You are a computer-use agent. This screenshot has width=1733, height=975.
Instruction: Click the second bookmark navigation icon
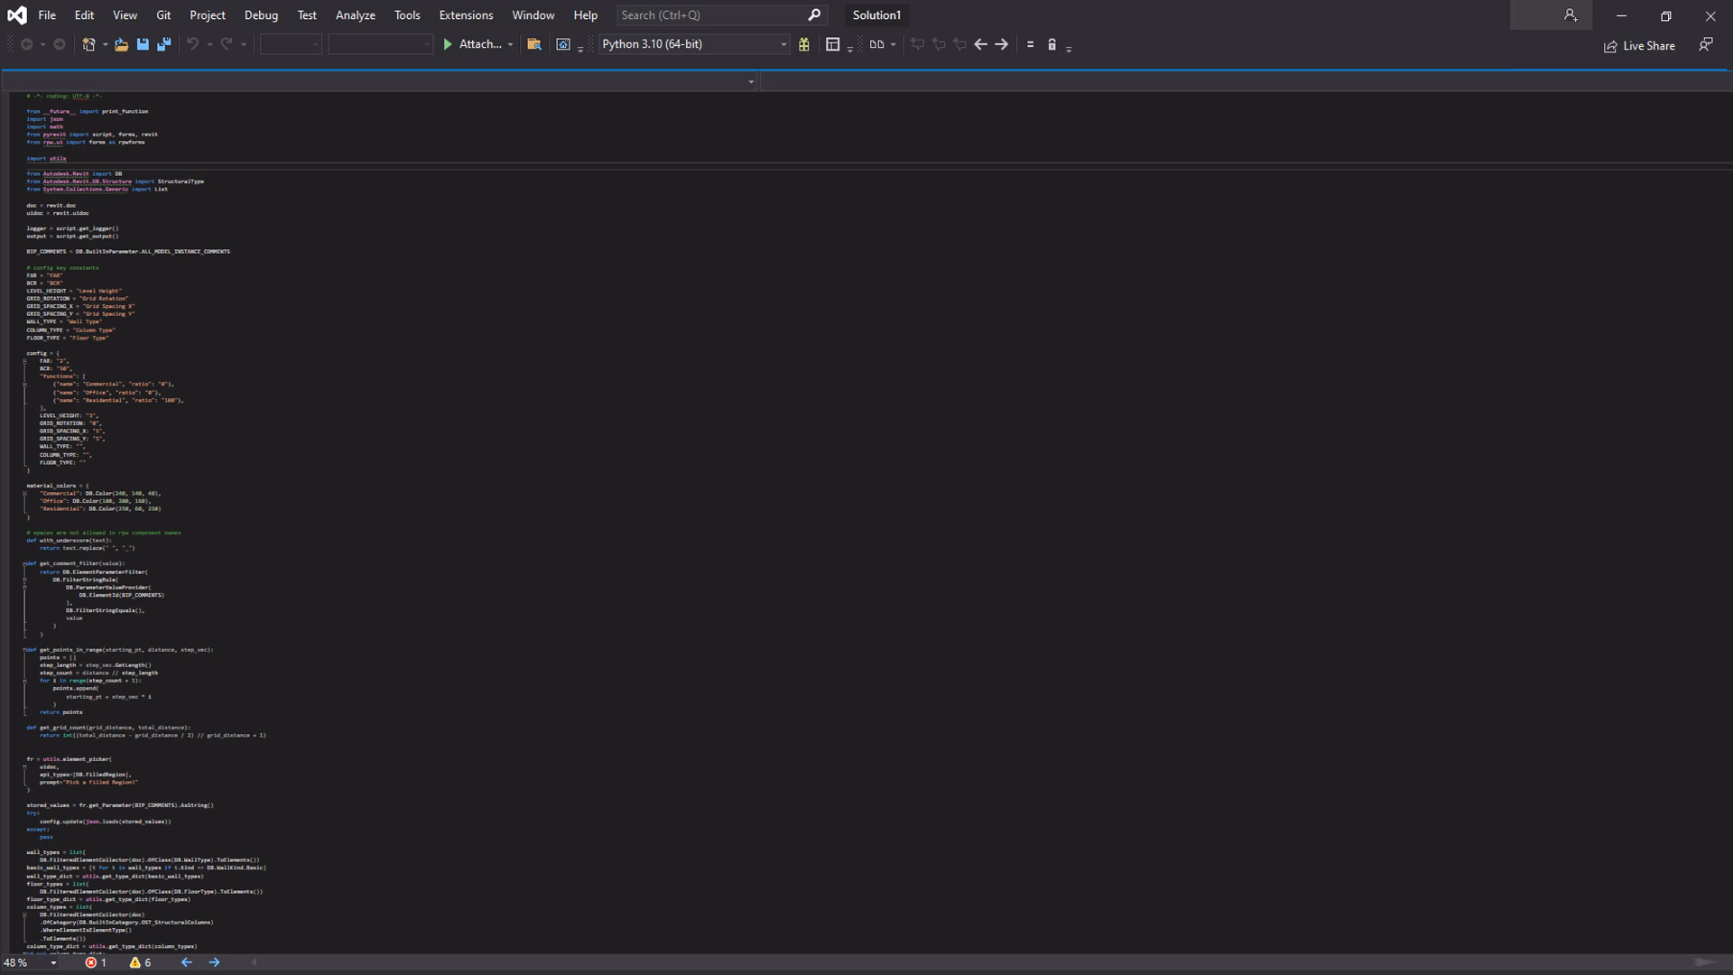(939, 44)
